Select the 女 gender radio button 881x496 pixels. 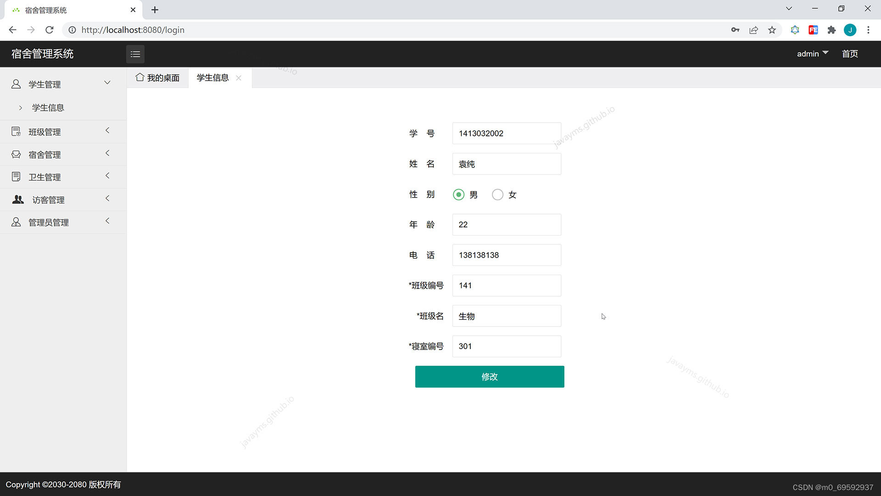(497, 195)
